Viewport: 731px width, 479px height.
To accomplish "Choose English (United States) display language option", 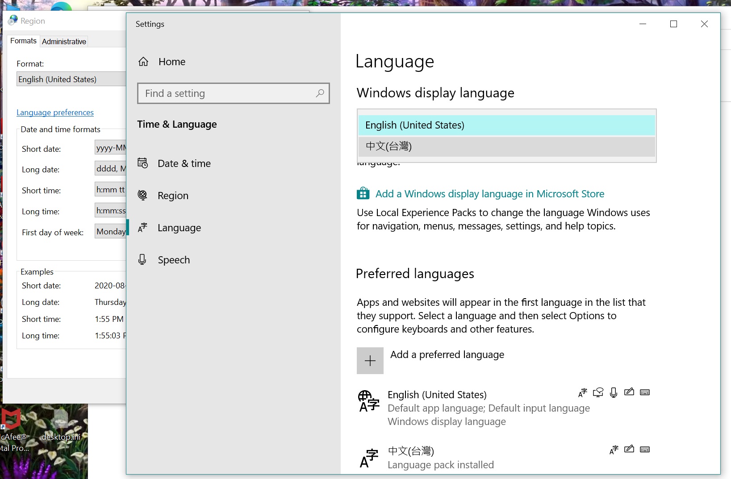I will click(x=506, y=125).
